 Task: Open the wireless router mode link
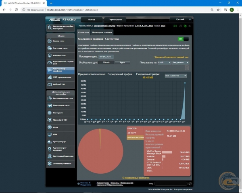click(x=104, y=26)
